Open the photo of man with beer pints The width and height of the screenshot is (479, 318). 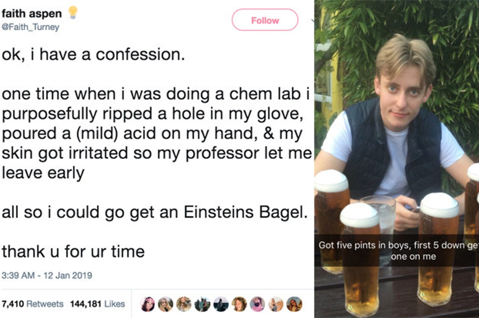pyautogui.click(x=397, y=134)
